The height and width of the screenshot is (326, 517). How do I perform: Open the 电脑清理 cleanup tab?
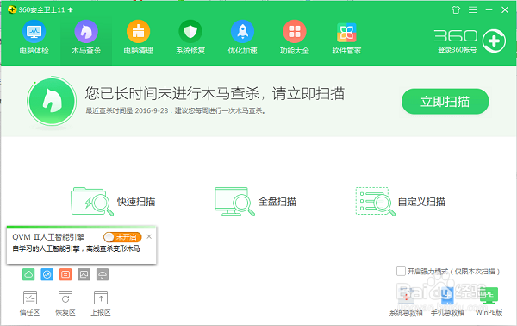[x=138, y=38]
